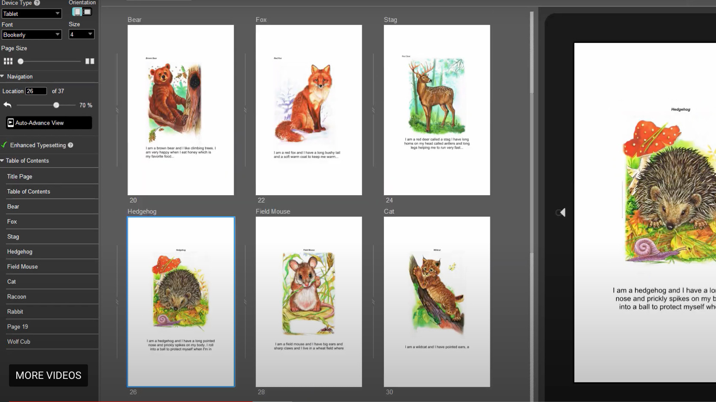Image resolution: width=716 pixels, height=402 pixels.
Task: Enable Auto-Advance View
Action: pyautogui.click(x=48, y=122)
